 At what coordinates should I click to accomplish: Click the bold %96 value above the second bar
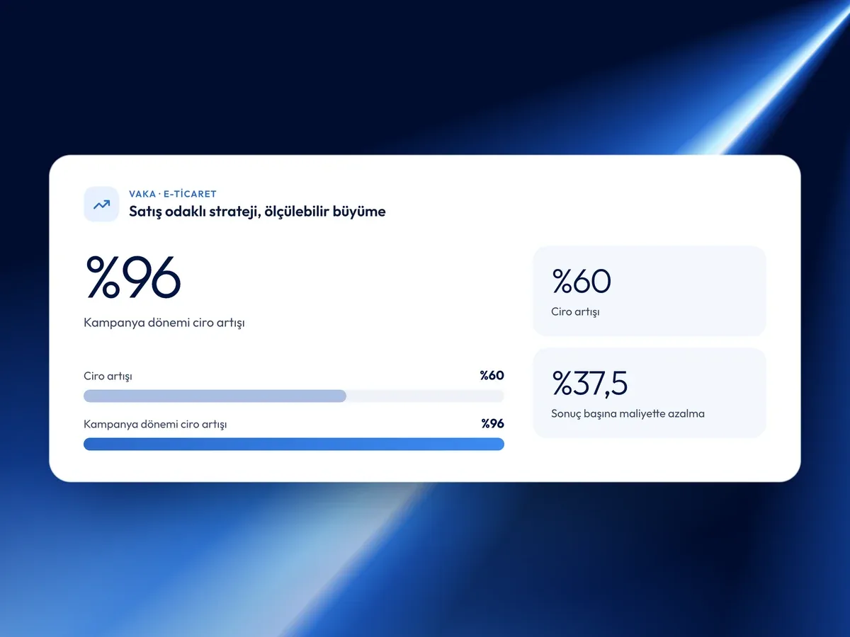[492, 424]
